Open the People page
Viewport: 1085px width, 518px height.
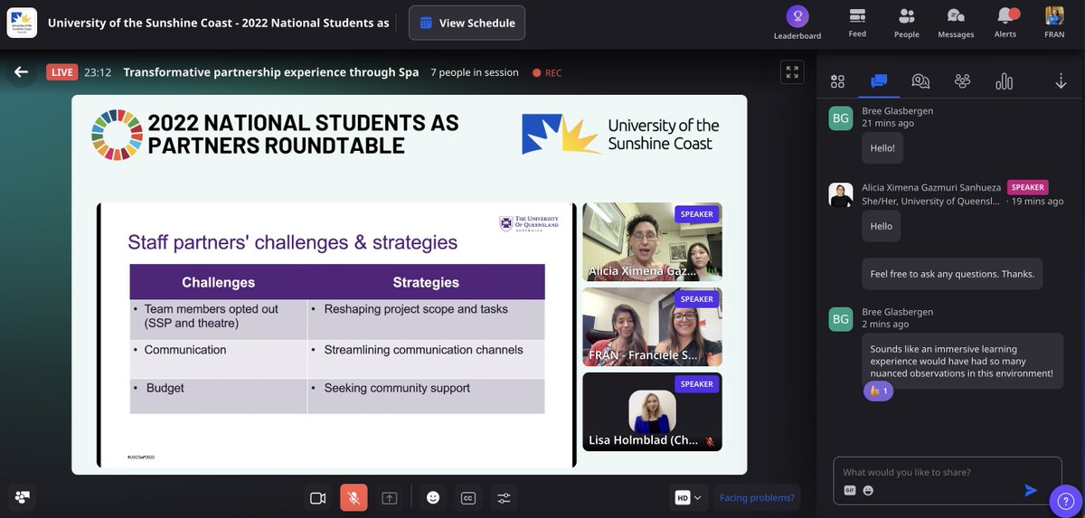pyautogui.click(x=906, y=23)
